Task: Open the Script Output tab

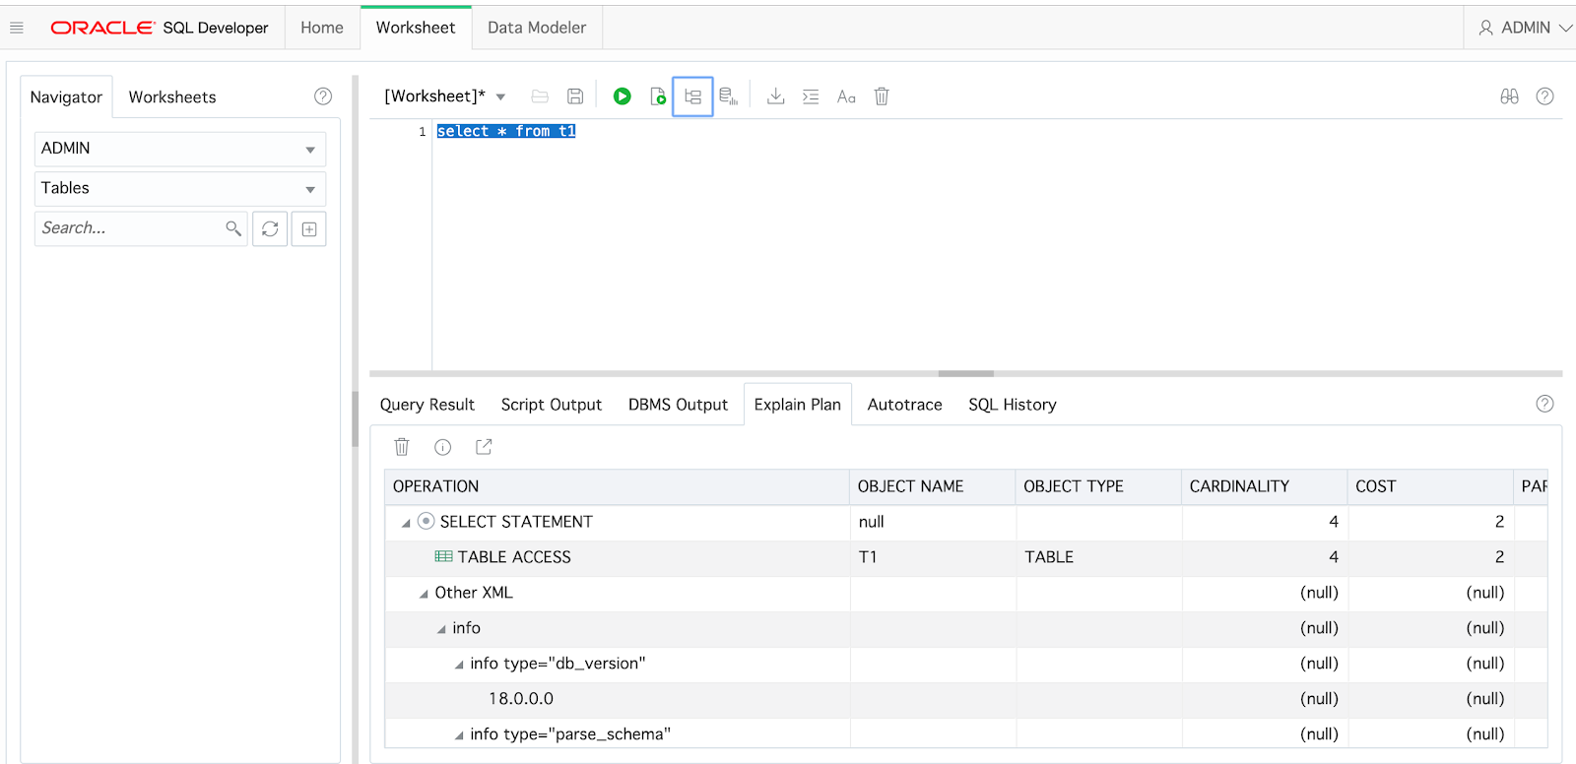Action: pos(552,405)
